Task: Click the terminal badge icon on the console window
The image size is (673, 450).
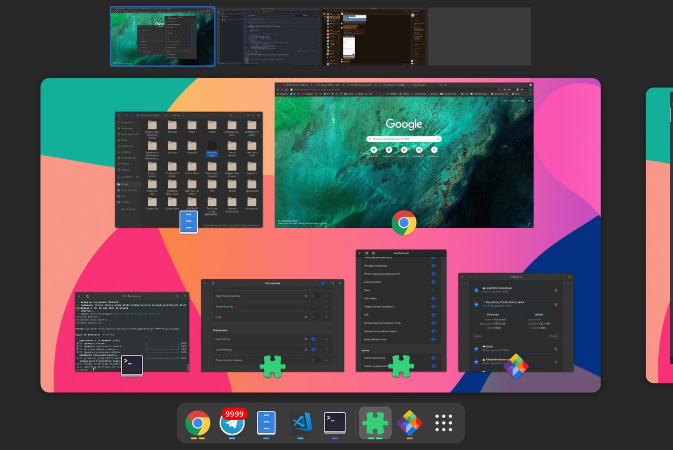Action: pyautogui.click(x=132, y=365)
